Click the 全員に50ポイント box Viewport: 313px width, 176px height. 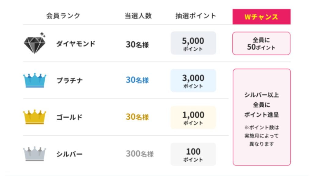coord(261,43)
